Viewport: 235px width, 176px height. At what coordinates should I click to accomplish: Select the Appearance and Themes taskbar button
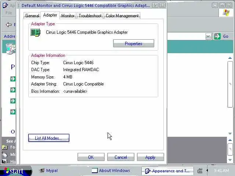[167, 171]
